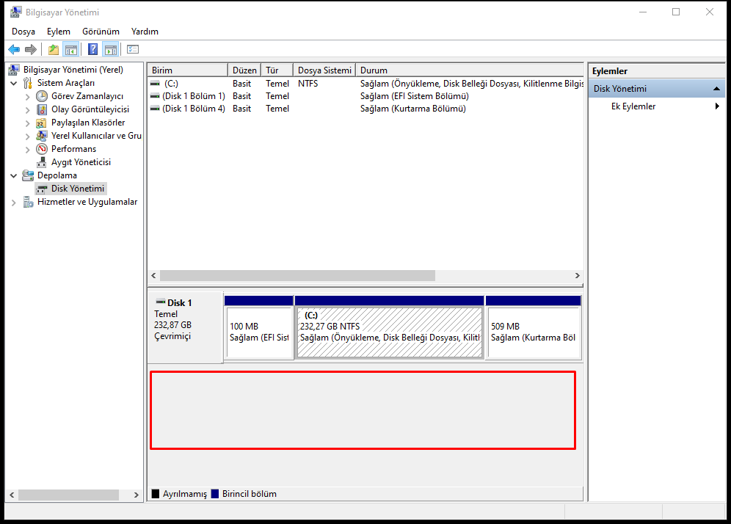Click the drive icon beside (C:) row
This screenshot has height=524, width=731.
pyautogui.click(x=155, y=84)
